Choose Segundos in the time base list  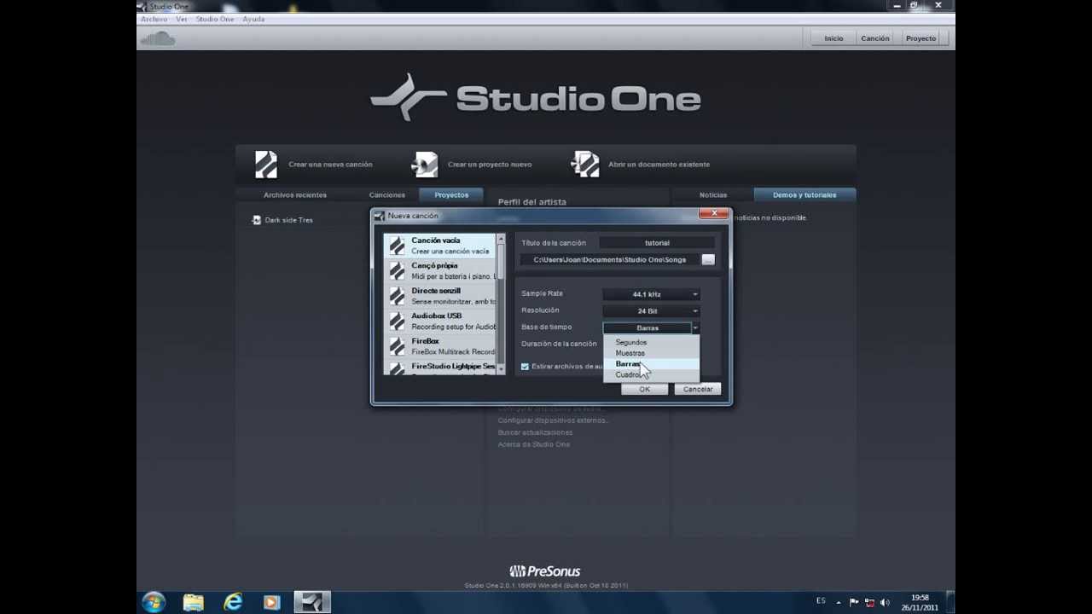click(x=652, y=342)
